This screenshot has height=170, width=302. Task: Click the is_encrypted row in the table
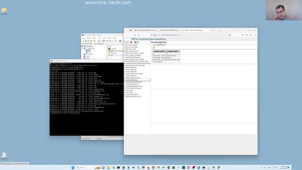[x=166, y=62]
